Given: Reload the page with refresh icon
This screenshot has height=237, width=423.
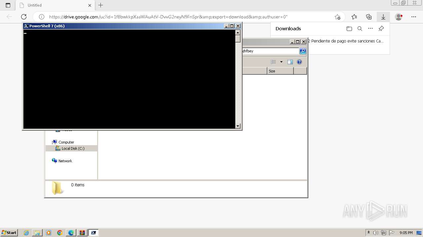Looking at the screenshot, I should click(24, 17).
